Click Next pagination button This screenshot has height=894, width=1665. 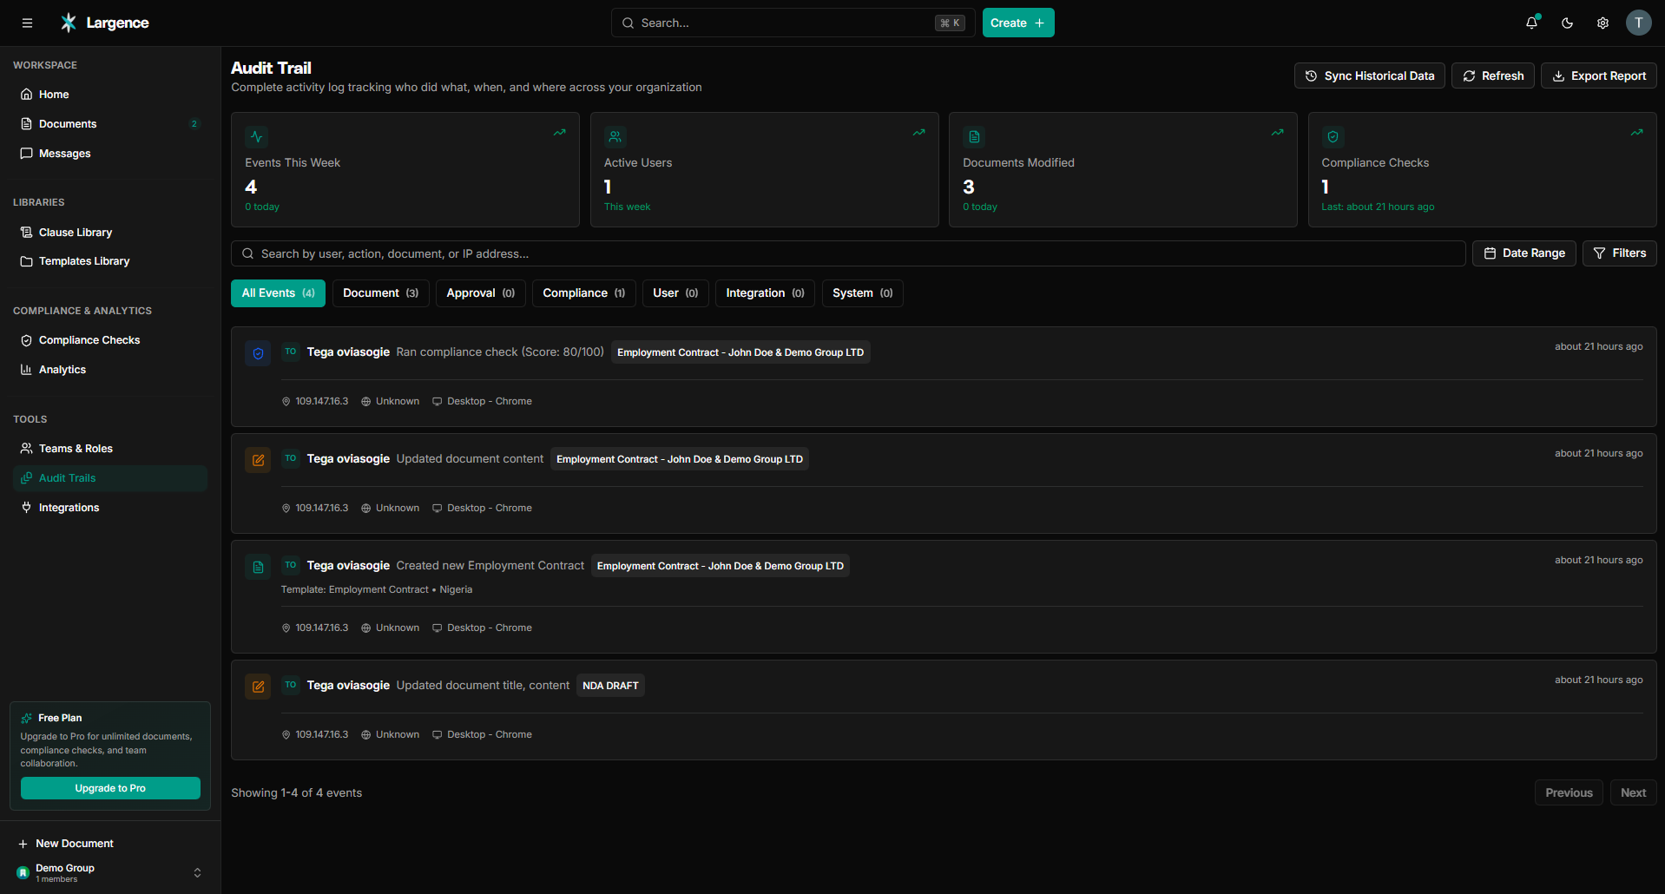coord(1633,792)
